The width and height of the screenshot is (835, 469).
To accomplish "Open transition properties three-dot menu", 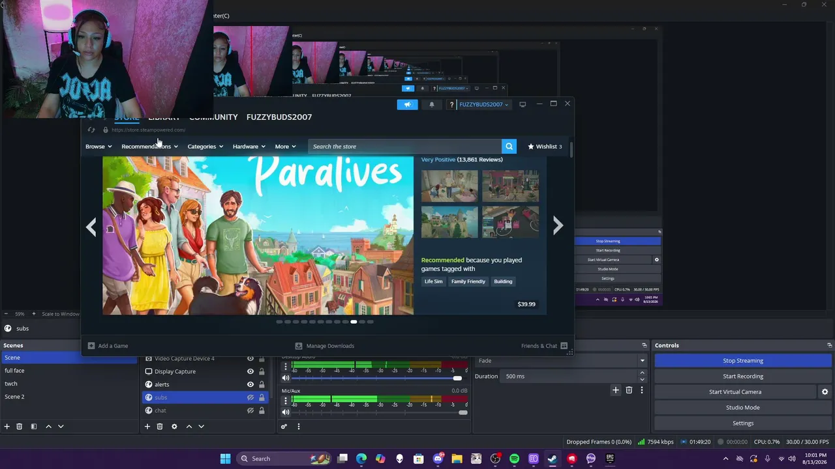I will 642,390.
